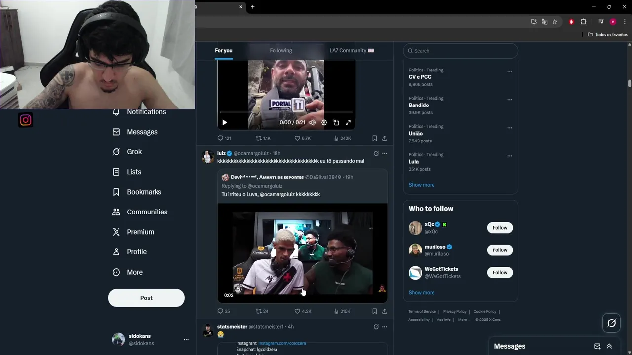This screenshot has width=632, height=355.
Task: View analytics showing 215K views
Action: click(x=342, y=311)
